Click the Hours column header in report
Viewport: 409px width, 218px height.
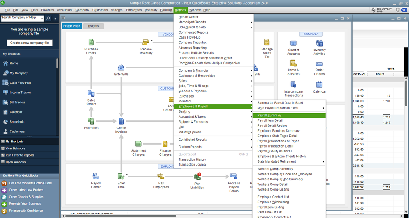(x=380, y=74)
